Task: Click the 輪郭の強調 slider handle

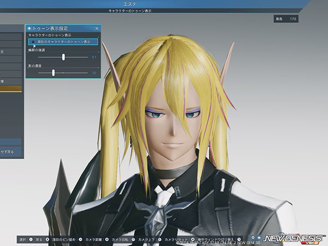Action: pos(63,57)
